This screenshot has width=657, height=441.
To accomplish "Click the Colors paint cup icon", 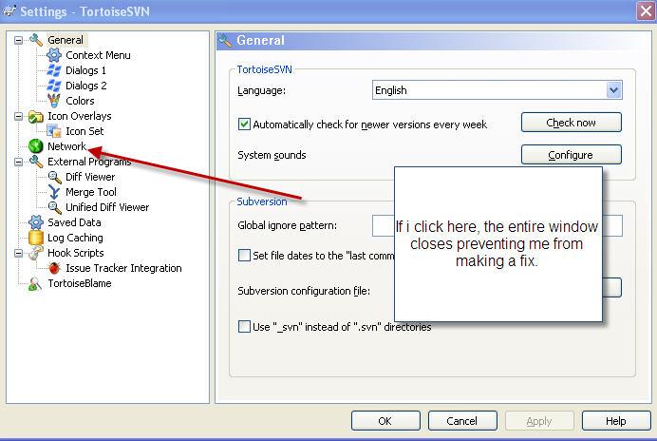I will click(x=53, y=101).
